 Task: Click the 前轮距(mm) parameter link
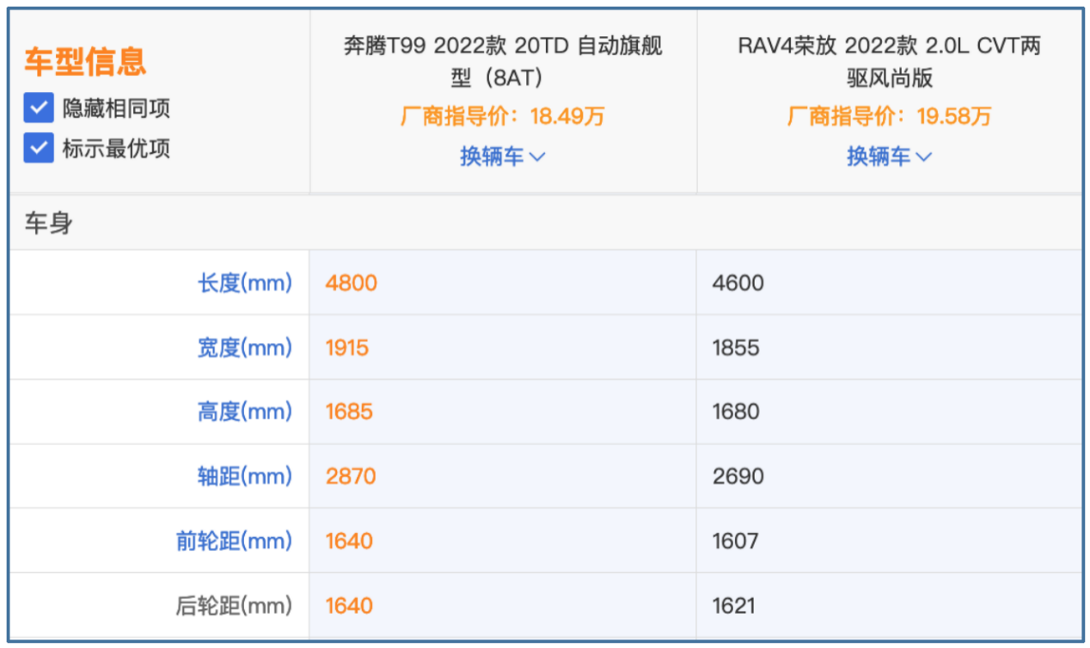(235, 541)
